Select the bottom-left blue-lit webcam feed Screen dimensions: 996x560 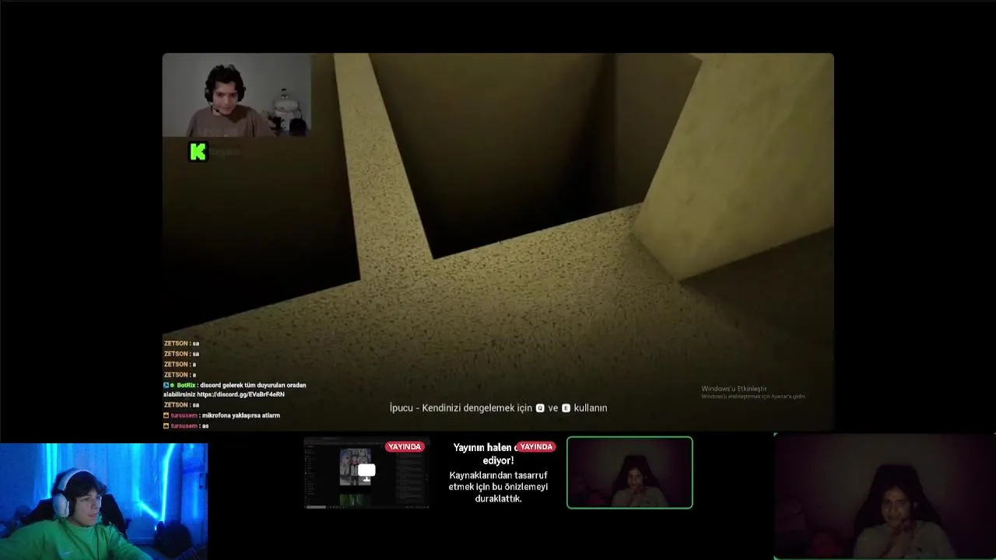[104, 502]
